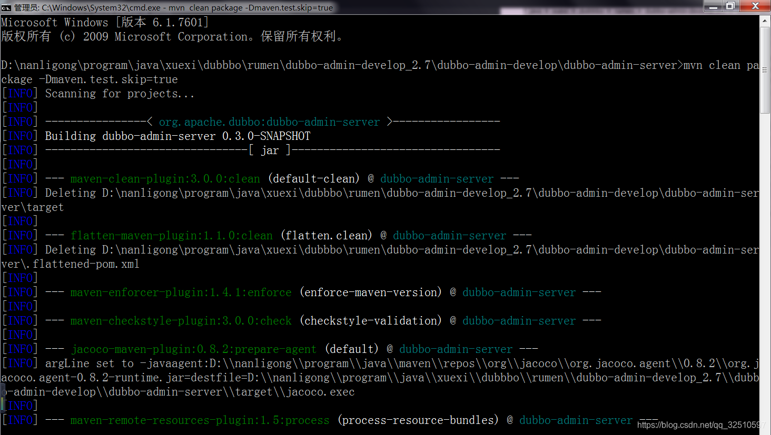The image size is (771, 435).
Task: Click the '(default-clean)' text
Action: (314, 179)
